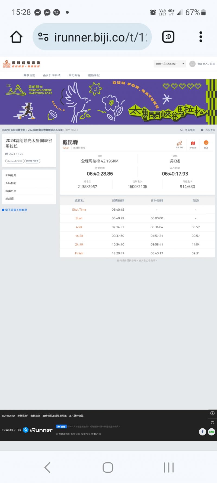Click overall rank 2138/2957
This screenshot has width=217, height=483.
click(x=87, y=186)
